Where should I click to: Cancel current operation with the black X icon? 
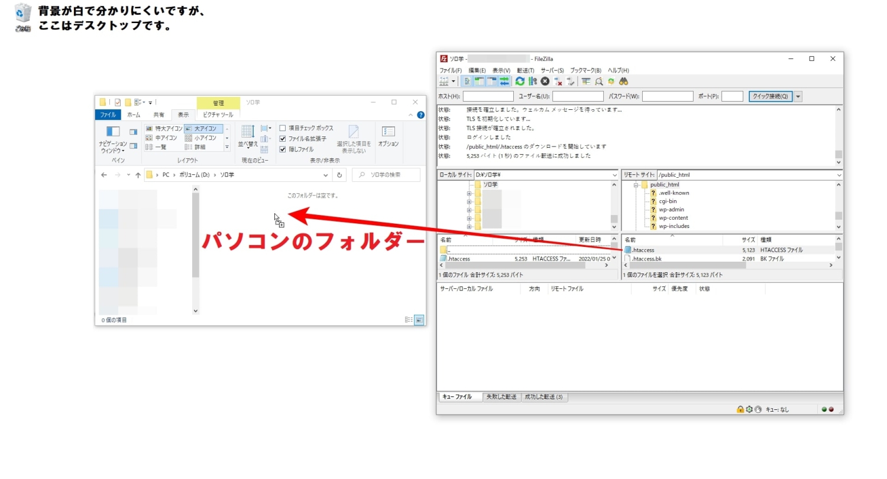point(545,82)
